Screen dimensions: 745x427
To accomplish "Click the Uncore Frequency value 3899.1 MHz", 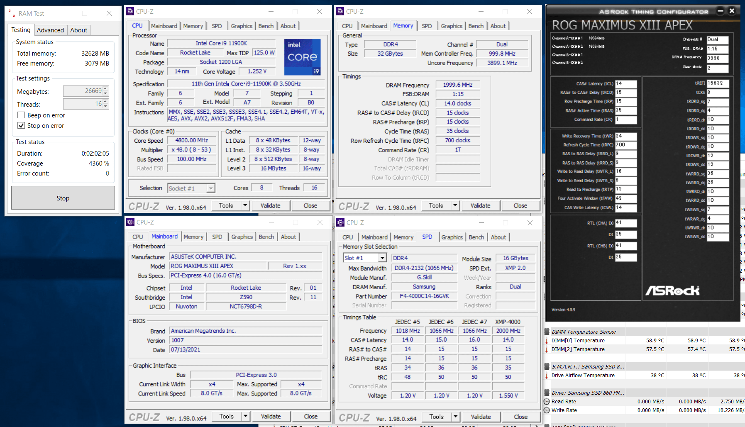I will (x=502, y=63).
